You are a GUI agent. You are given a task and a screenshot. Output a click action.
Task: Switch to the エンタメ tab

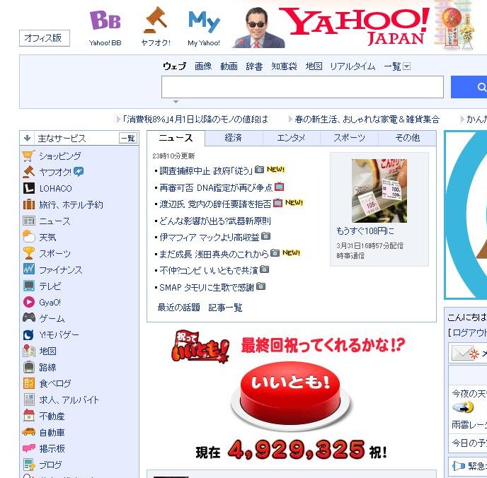(291, 138)
